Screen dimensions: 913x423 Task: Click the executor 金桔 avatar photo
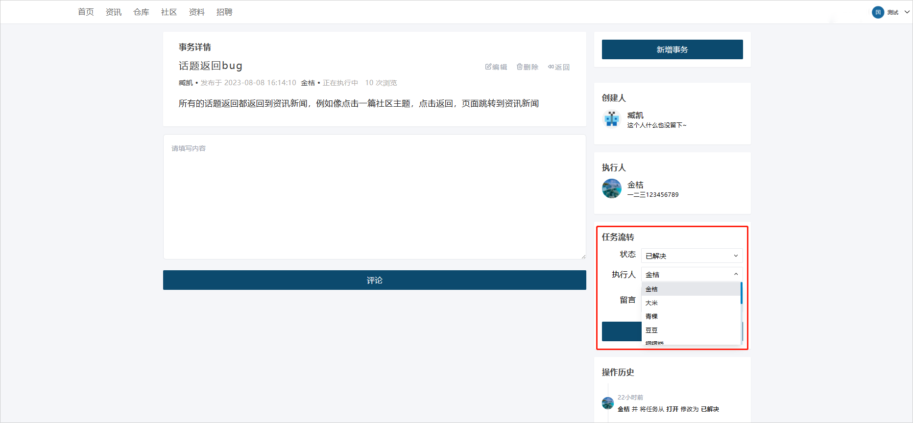[612, 188]
